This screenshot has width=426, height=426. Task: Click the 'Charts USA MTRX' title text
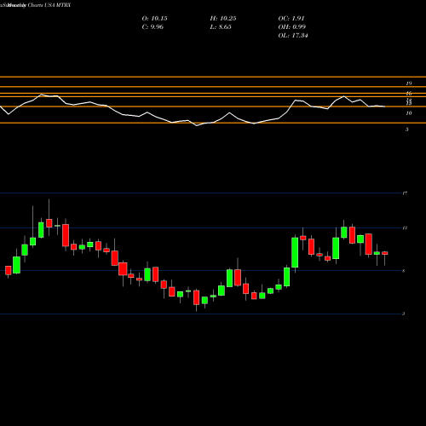[49, 5]
